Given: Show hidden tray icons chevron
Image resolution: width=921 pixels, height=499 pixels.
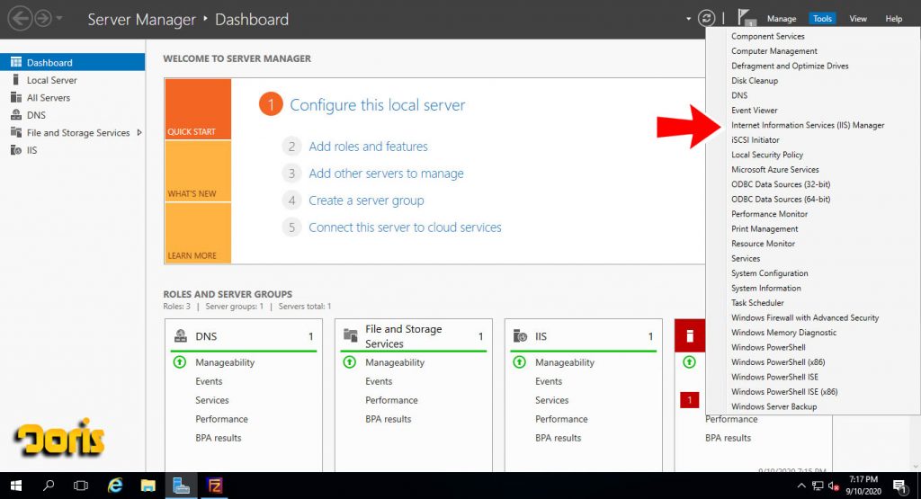Looking at the screenshot, I should (801, 486).
